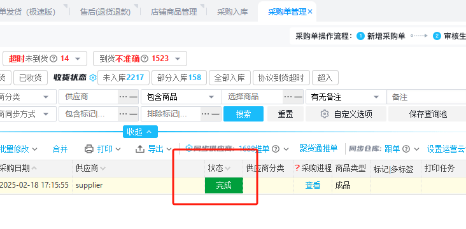466x229 pixels.
Task: Click the ··· button in the 供应商 filter
Action: (x=123, y=97)
